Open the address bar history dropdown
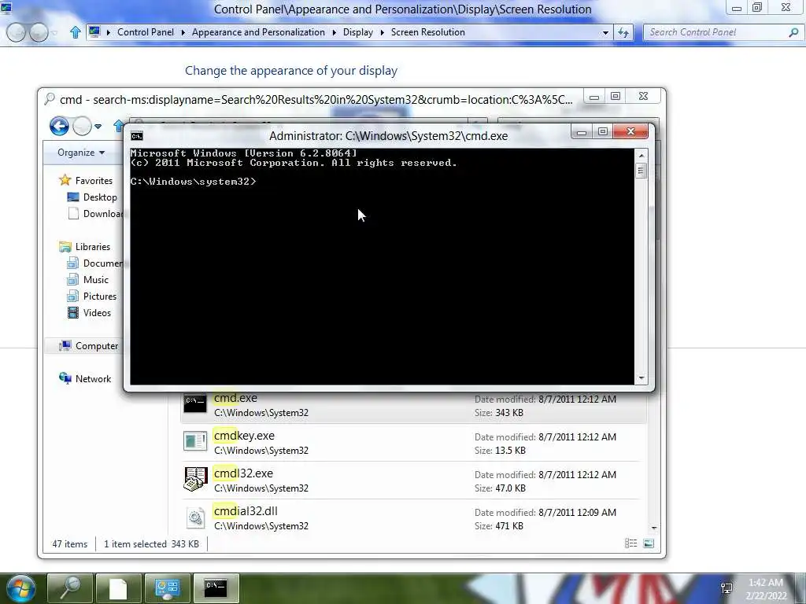This screenshot has height=604, width=806. pos(605,32)
